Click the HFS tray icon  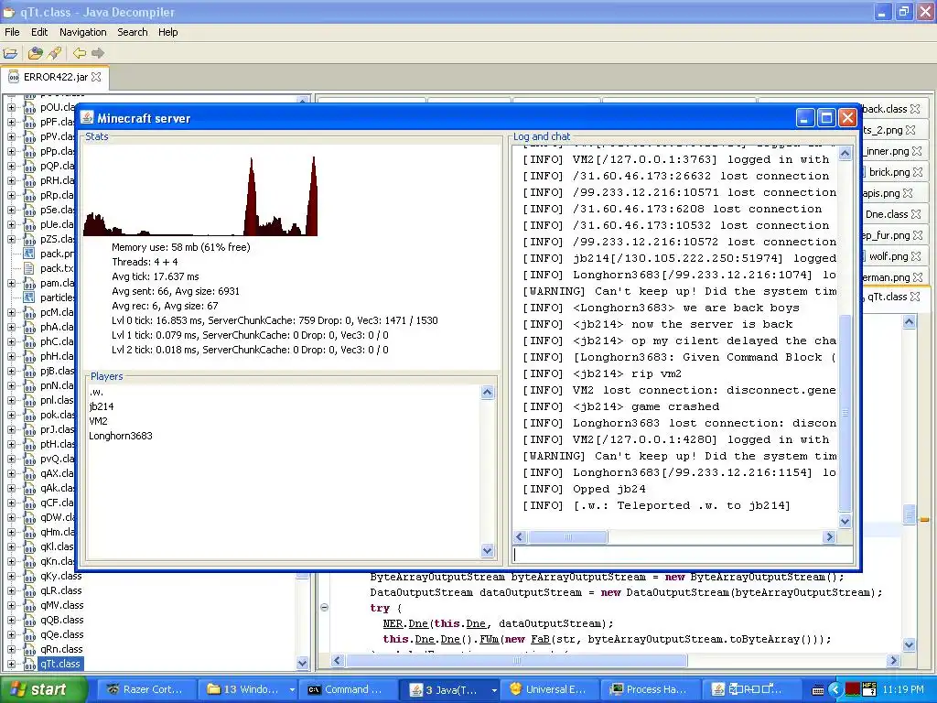click(869, 689)
